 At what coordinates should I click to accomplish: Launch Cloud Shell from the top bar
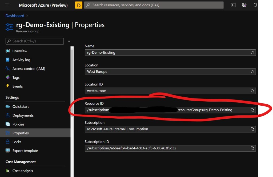pos(233,5)
